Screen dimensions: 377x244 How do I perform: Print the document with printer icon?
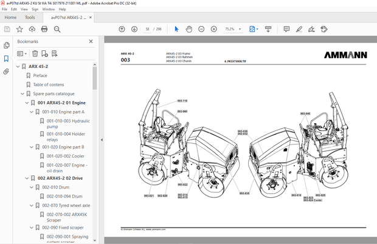click(x=44, y=29)
